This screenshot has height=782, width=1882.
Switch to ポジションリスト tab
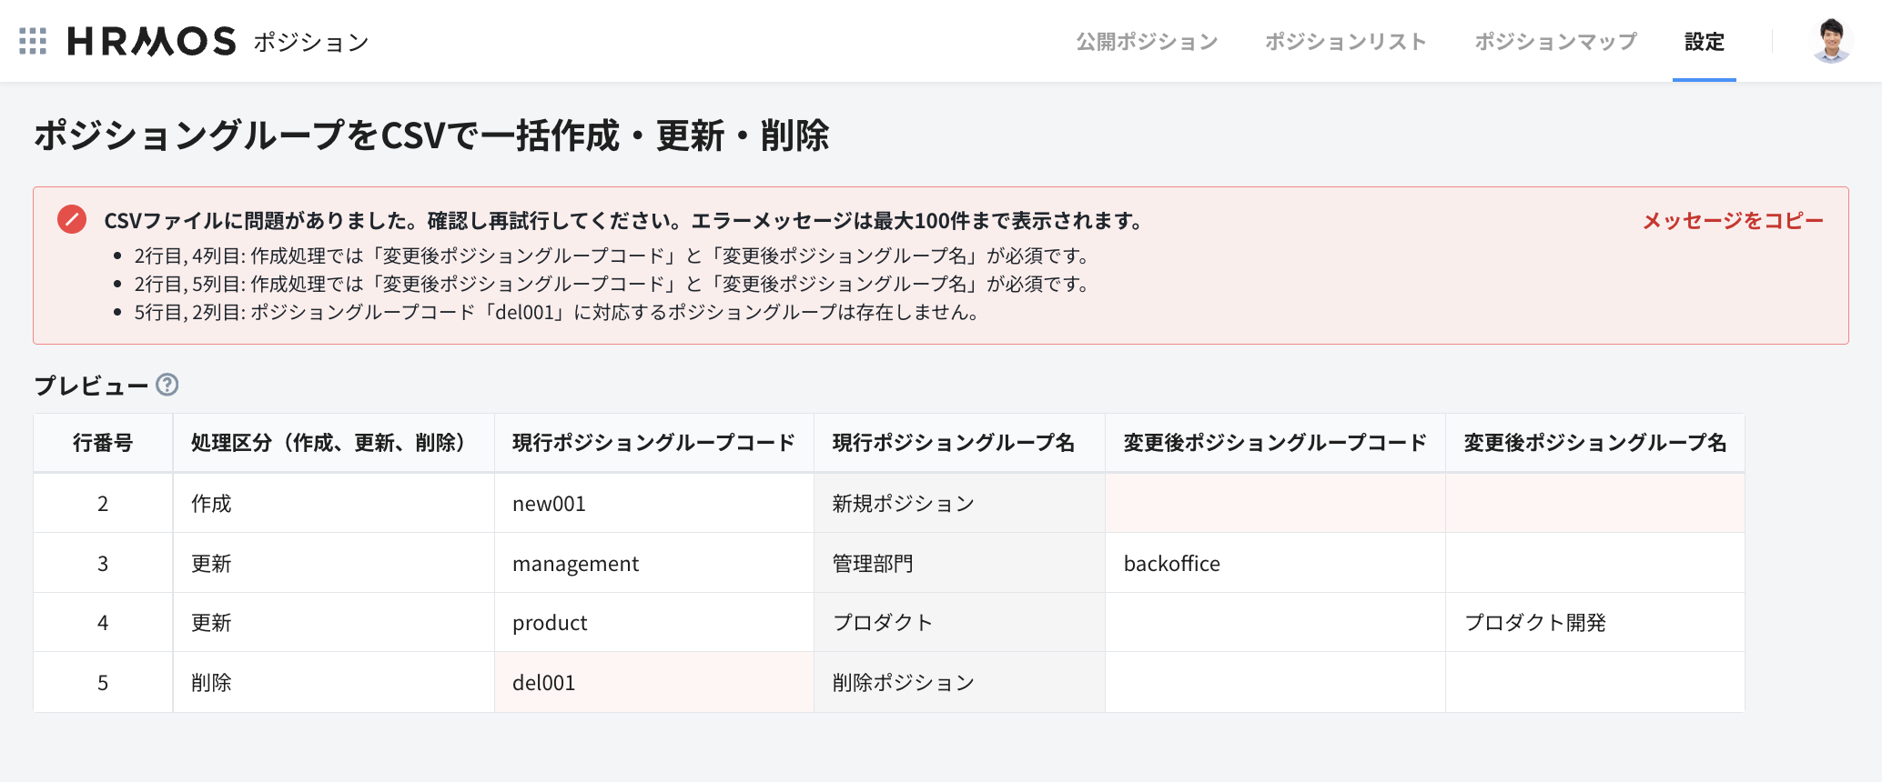[1345, 42]
